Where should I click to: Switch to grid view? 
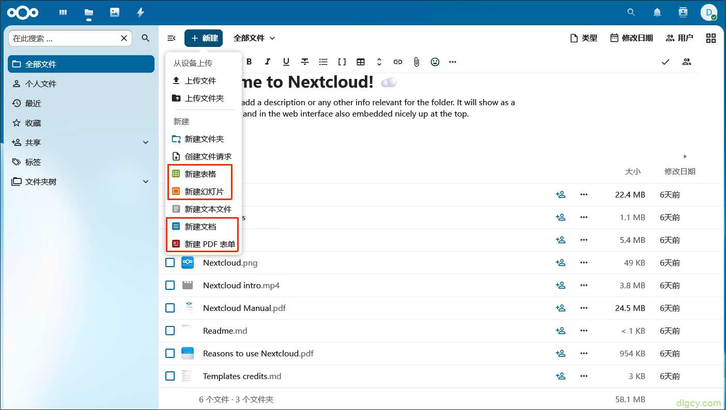711,38
